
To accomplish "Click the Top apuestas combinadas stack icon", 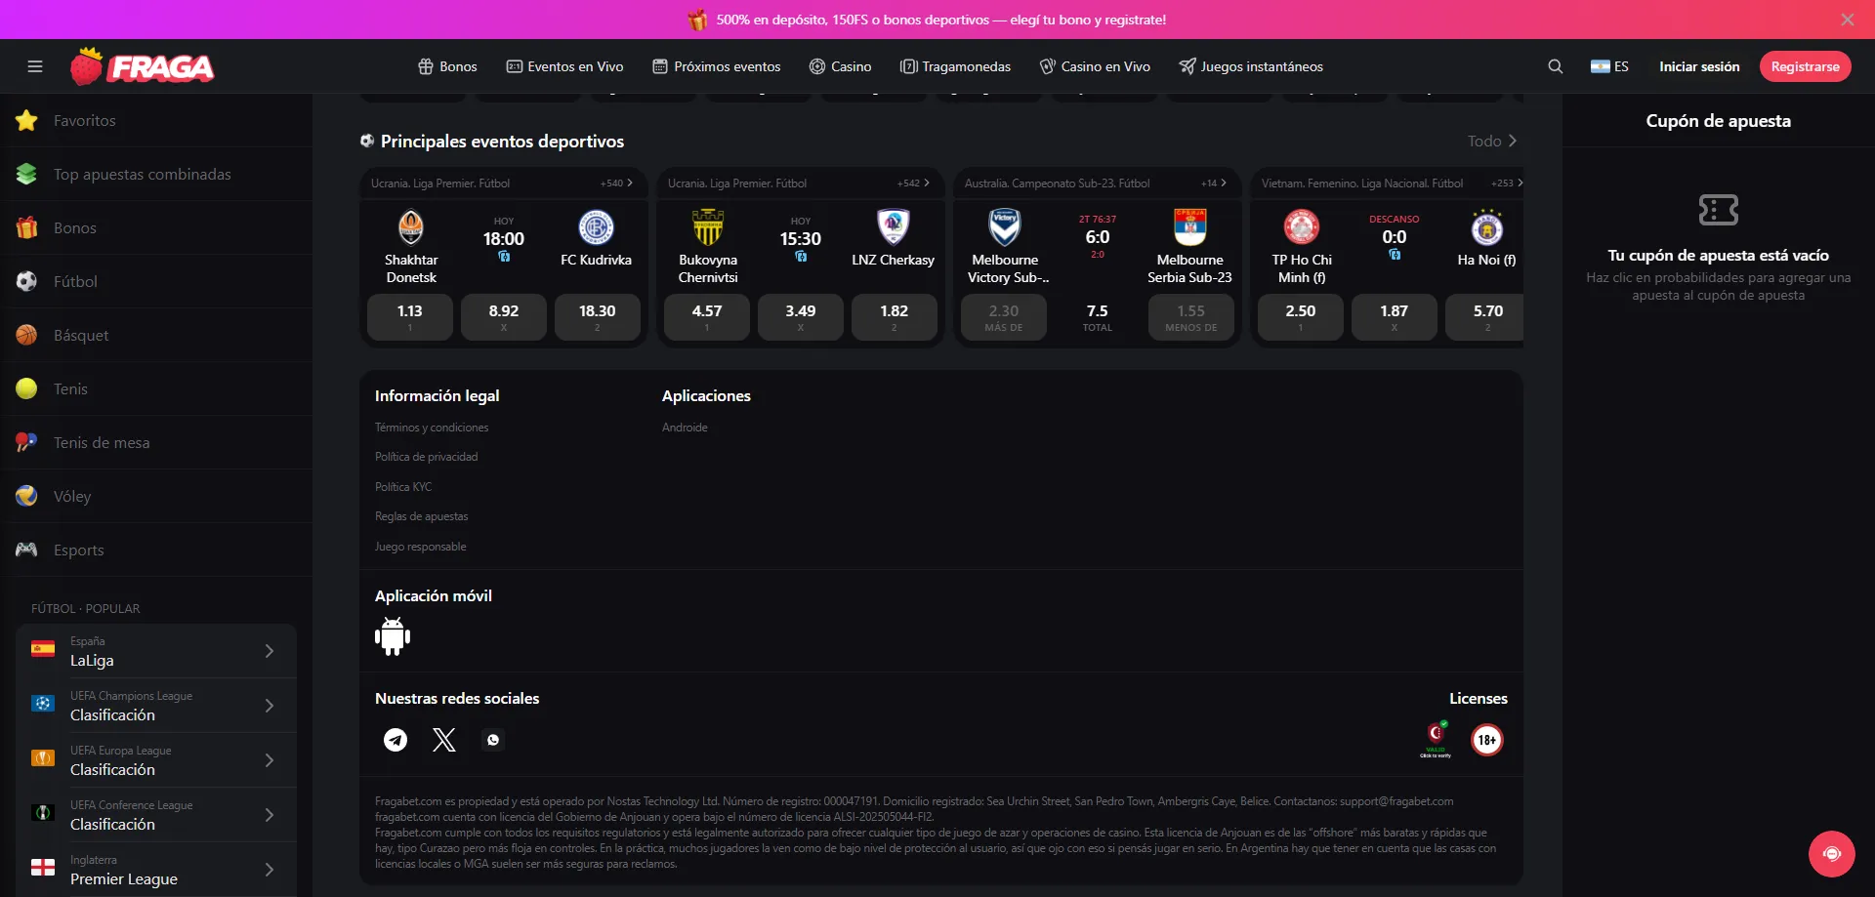I will (26, 174).
